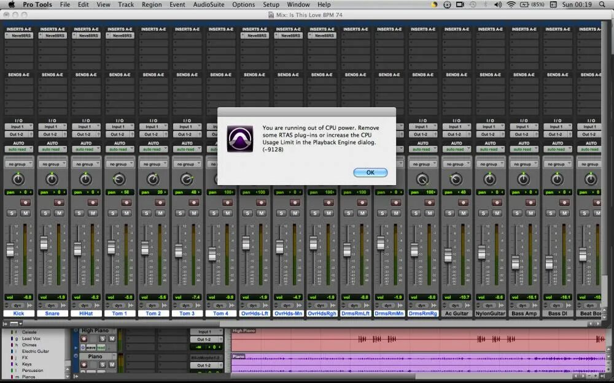Click the Snare track volume fader

pyautogui.click(x=44, y=243)
